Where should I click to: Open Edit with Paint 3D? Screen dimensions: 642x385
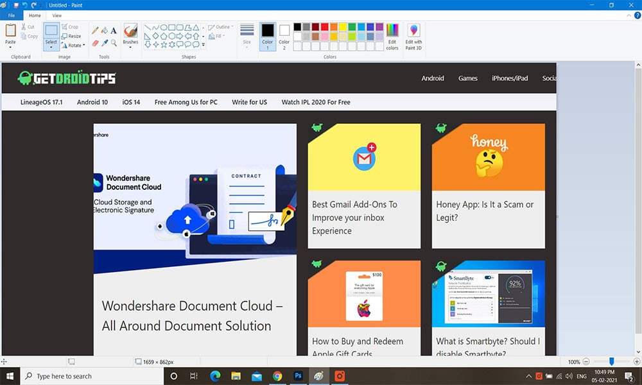pos(413,37)
